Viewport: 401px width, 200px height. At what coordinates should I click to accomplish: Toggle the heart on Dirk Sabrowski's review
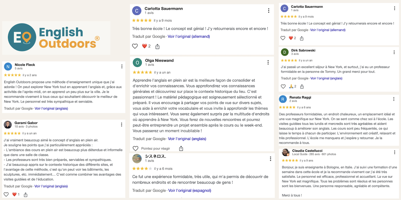coord(283,87)
